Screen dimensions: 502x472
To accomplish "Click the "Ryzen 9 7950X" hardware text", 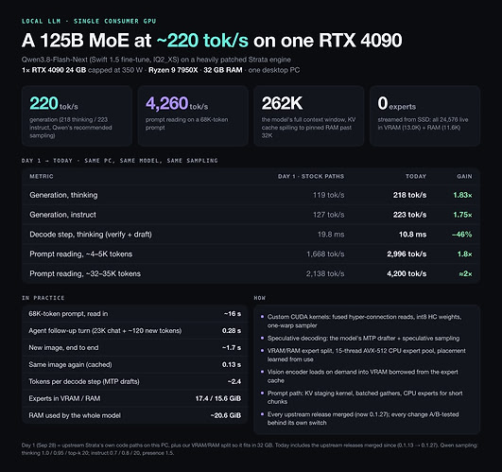I will pyautogui.click(x=173, y=70).
